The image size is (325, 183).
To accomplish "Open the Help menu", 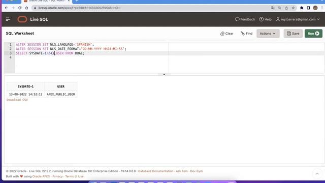I will tap(265, 19).
